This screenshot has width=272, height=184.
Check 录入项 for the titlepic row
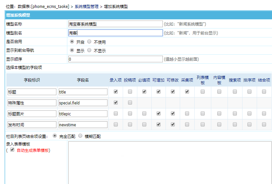coord(116,113)
